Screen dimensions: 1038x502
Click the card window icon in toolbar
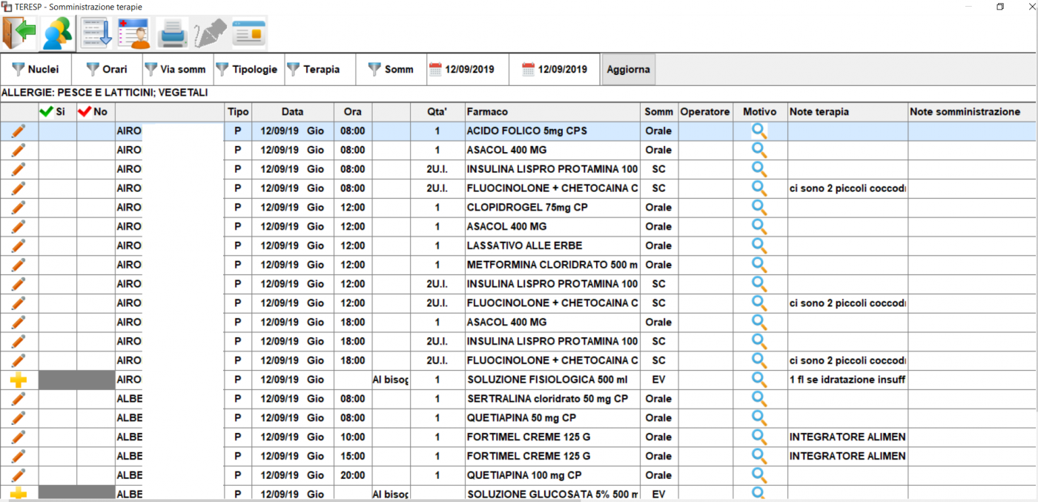[249, 33]
